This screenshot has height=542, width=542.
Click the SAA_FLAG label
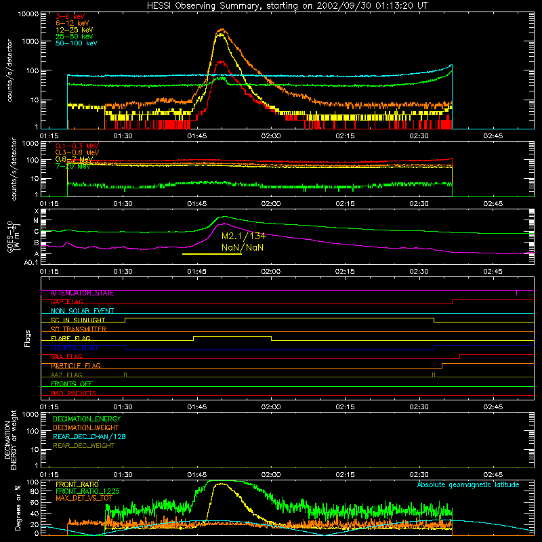click(66, 357)
